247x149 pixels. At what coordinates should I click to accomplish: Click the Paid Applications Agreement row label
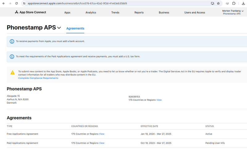pos(22,143)
